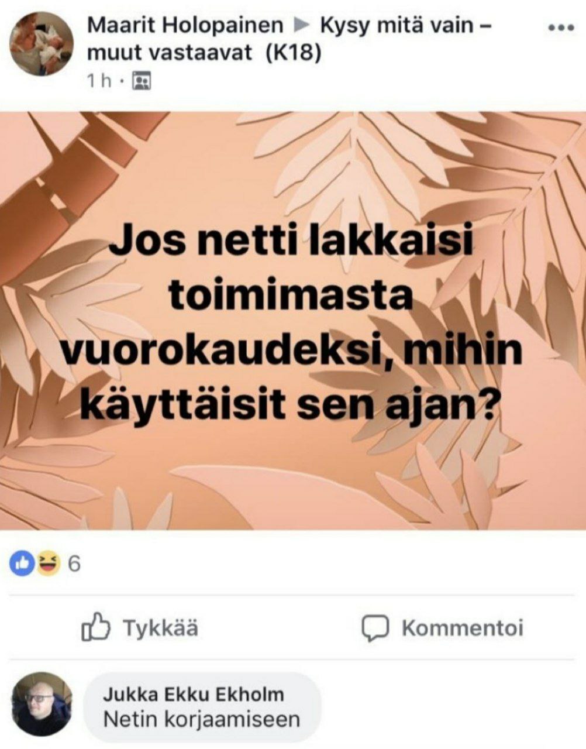Viewport: 586px width, 749px height.
Task: Open the blue like reaction icon
Action: [x=21, y=564]
